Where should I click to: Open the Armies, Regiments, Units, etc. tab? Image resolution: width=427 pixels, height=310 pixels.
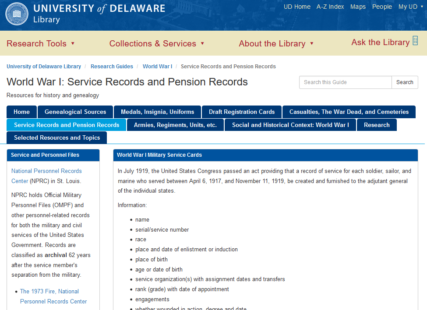[175, 125]
